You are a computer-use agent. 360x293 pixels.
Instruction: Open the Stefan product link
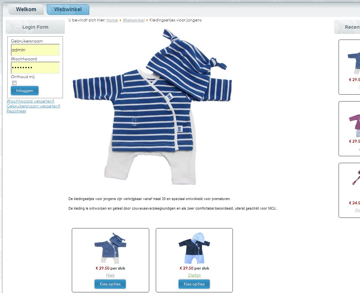194,275
